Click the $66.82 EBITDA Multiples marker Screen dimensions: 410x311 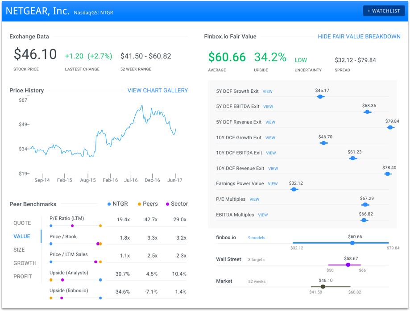364,220
